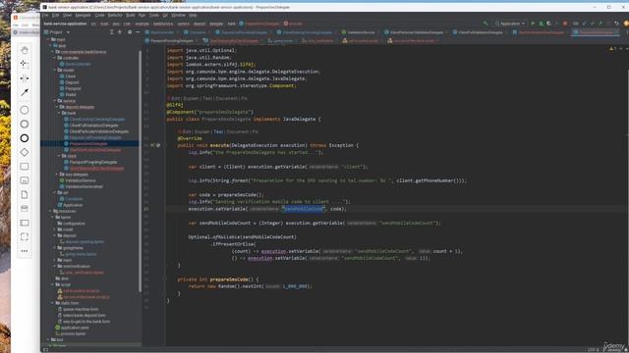Image resolution: width=629 pixels, height=353 pixels.
Task: Select the space tool with horizontal arrows
Action: point(25,78)
